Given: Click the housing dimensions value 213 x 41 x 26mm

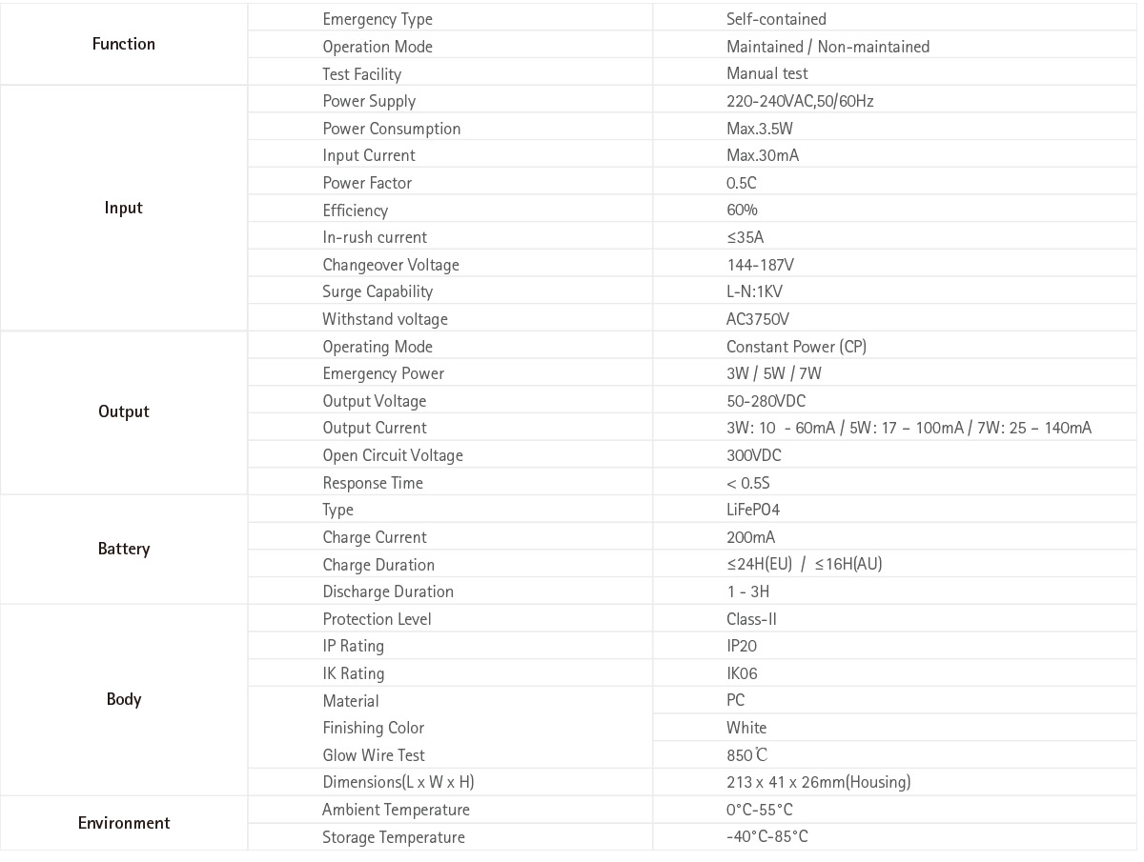Looking at the screenshot, I should (818, 782).
